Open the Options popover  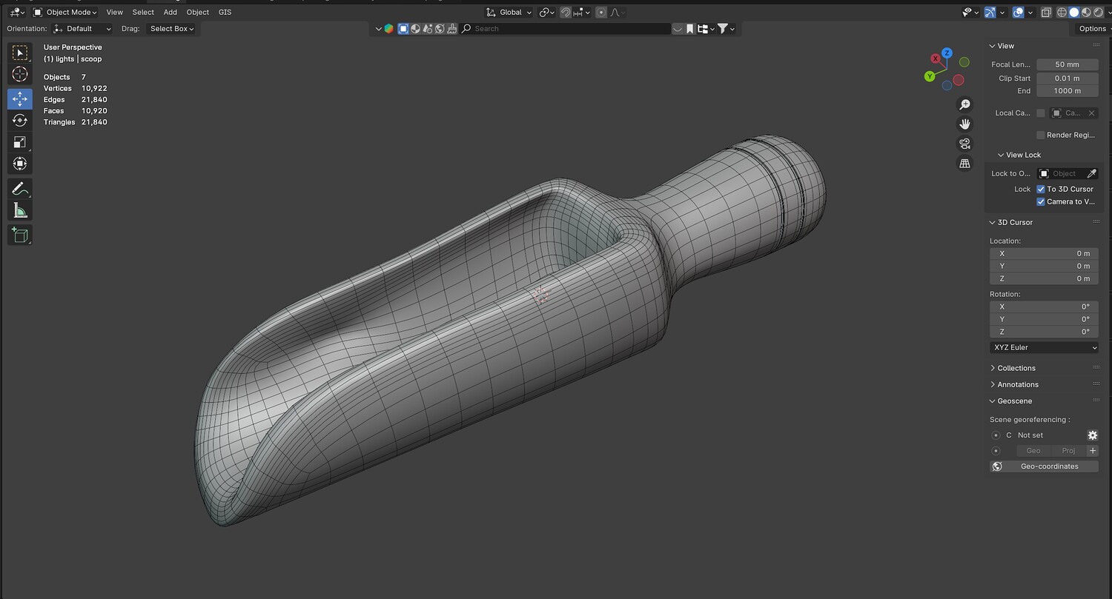(x=1092, y=28)
